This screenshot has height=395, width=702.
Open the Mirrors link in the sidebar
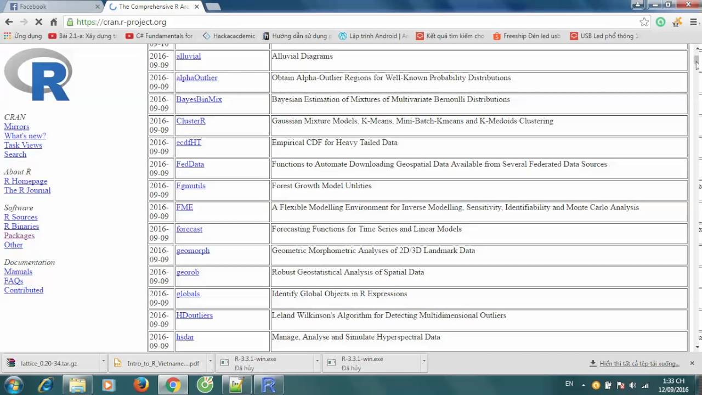click(16, 127)
